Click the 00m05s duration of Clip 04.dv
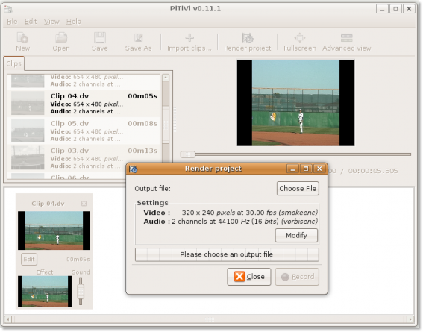The image size is (423, 332). coord(142,96)
